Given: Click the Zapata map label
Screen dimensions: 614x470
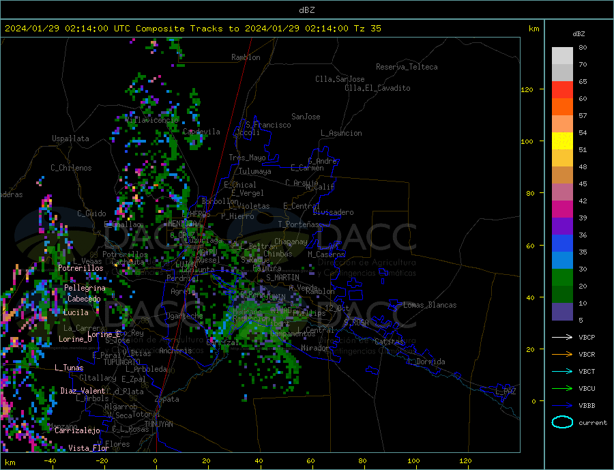Looking at the screenshot, I should (x=167, y=400).
